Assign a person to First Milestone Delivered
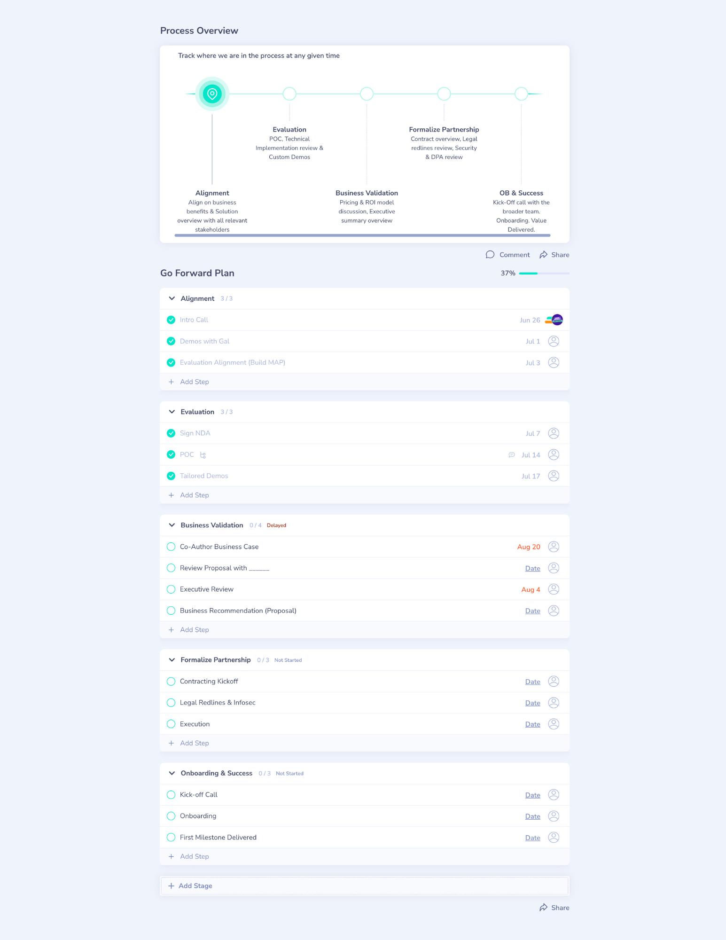Screen dimensions: 726x940 click(x=554, y=837)
